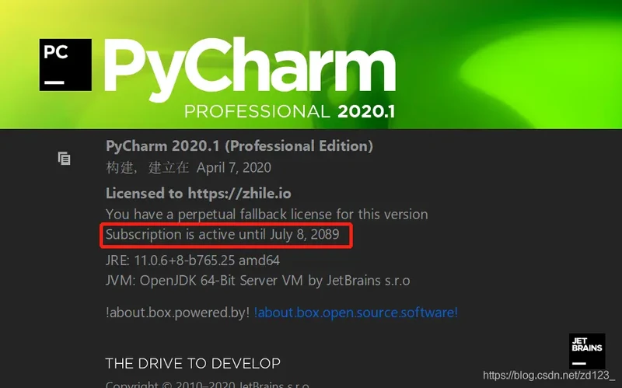Click the JVM: OpenJDK 64-Bit Server VM line

point(258,281)
